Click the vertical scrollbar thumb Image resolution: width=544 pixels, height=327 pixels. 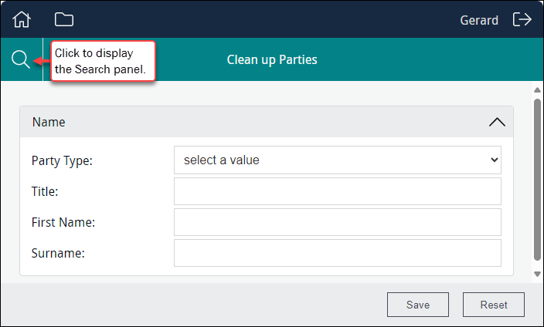click(537, 177)
